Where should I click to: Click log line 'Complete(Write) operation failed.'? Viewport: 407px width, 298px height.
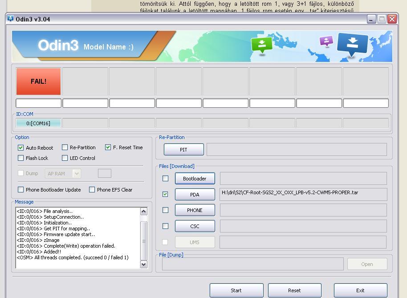click(66, 246)
